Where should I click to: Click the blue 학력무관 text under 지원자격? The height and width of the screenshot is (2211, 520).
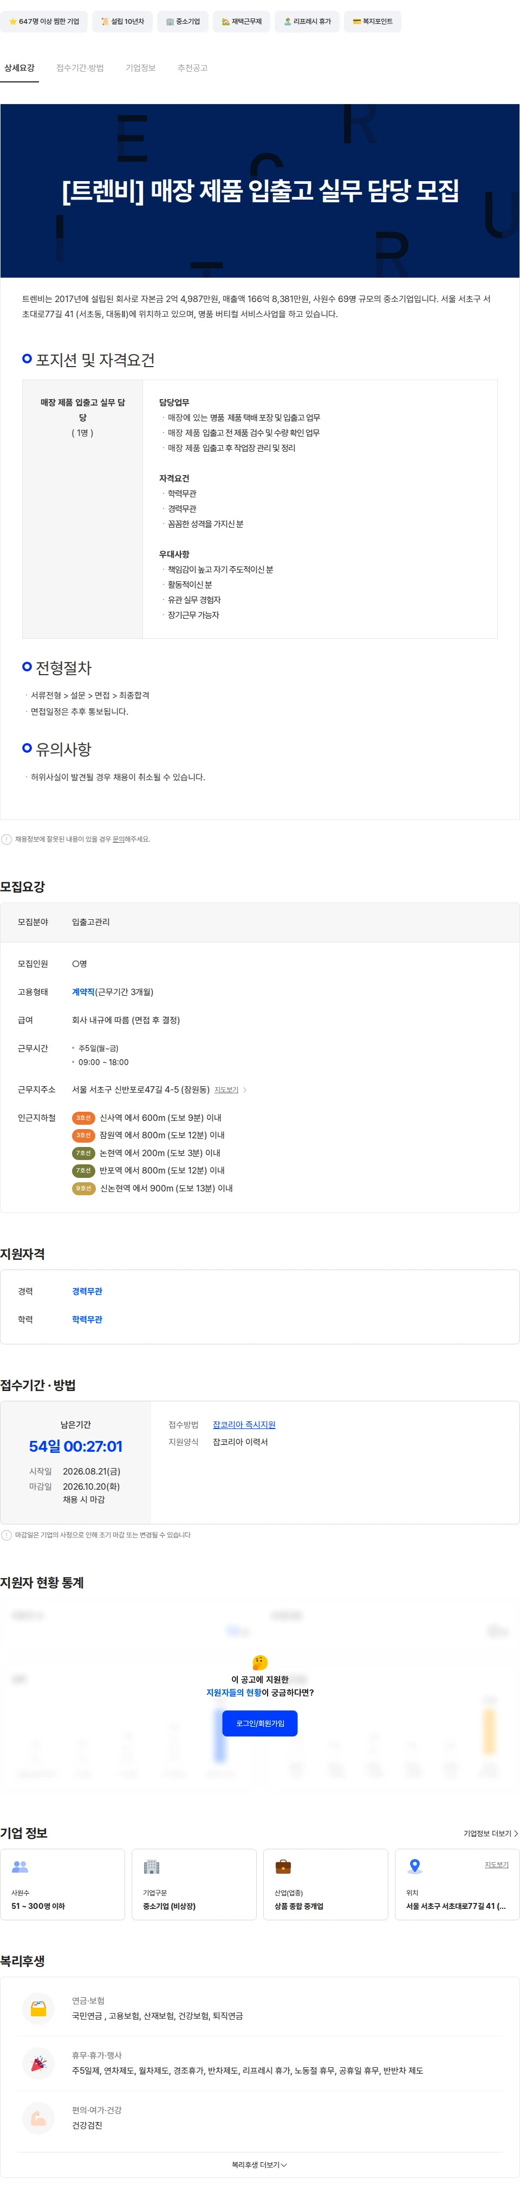(x=87, y=1319)
